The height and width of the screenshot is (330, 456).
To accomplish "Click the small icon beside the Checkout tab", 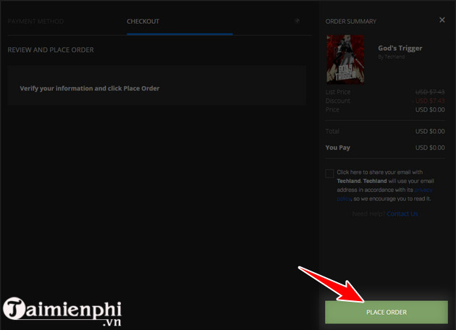I will [297, 21].
